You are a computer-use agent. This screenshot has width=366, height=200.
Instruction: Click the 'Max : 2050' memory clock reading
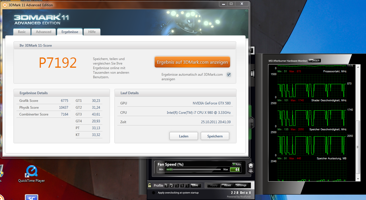pyautogui.click(x=297, y=129)
